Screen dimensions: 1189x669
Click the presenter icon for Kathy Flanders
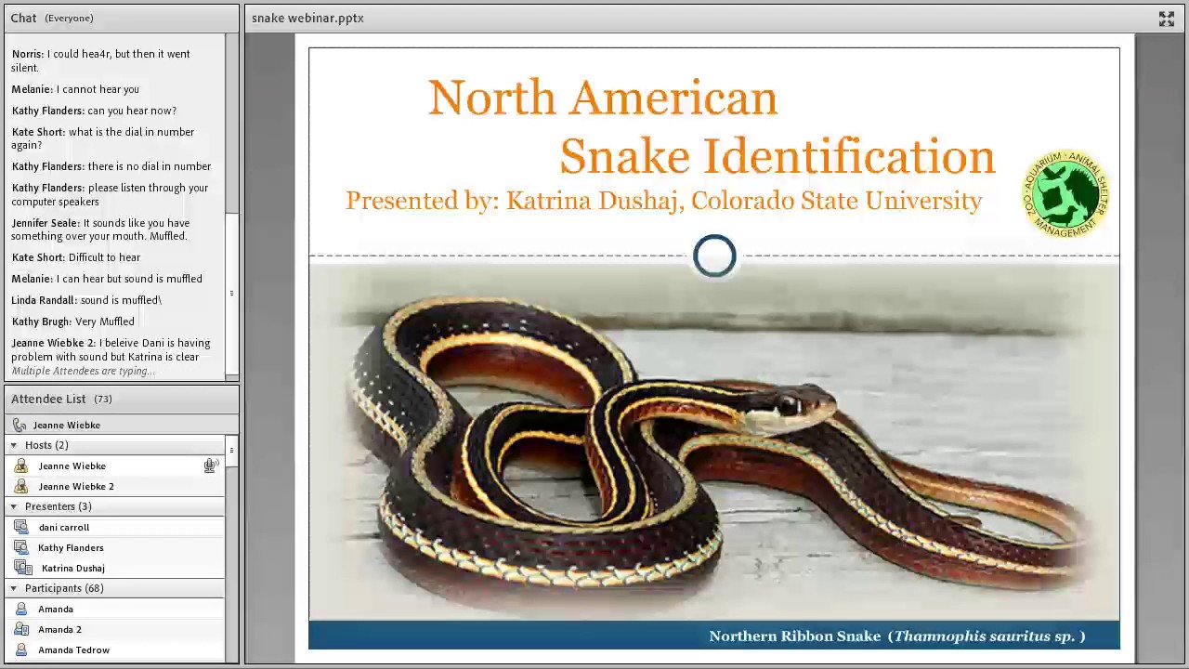[x=21, y=547]
